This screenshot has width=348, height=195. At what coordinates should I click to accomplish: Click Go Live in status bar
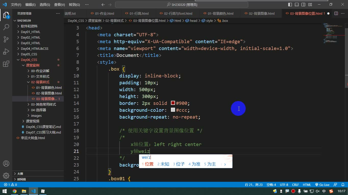click(x=322, y=185)
